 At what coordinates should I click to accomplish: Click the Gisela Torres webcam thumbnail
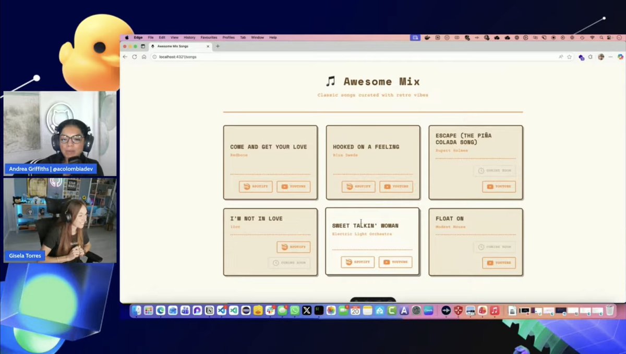61,220
